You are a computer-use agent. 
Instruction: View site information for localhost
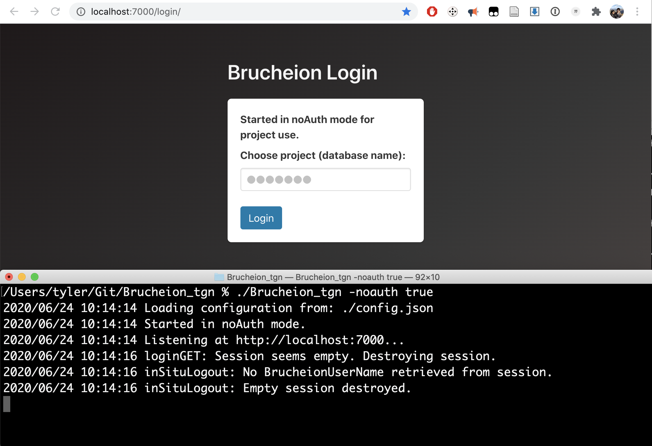click(81, 12)
